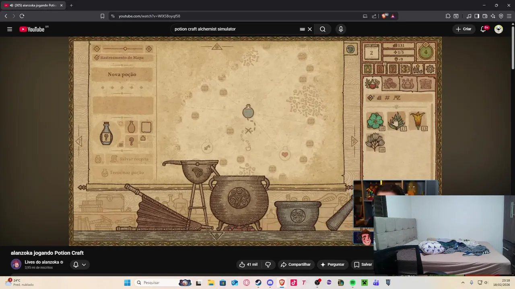Toggle the Brave sidebar panel
This screenshot has height=289, width=515.
click(477, 16)
